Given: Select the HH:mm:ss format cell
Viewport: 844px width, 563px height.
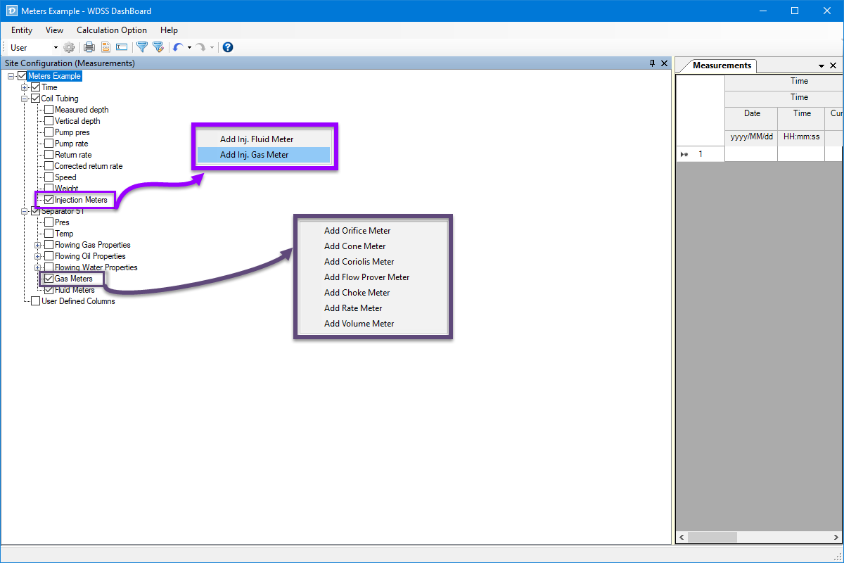Looking at the screenshot, I should (x=801, y=137).
